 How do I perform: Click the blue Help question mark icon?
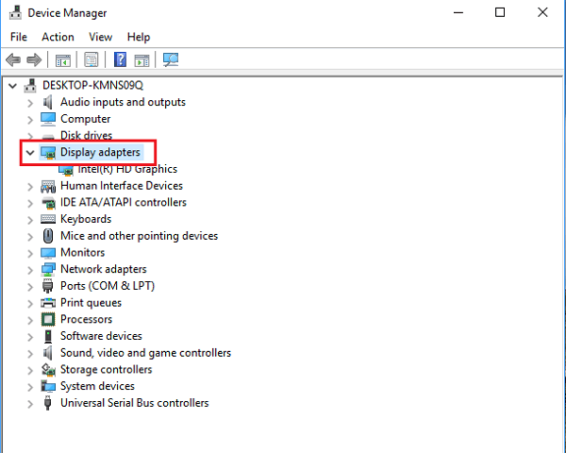[120, 60]
